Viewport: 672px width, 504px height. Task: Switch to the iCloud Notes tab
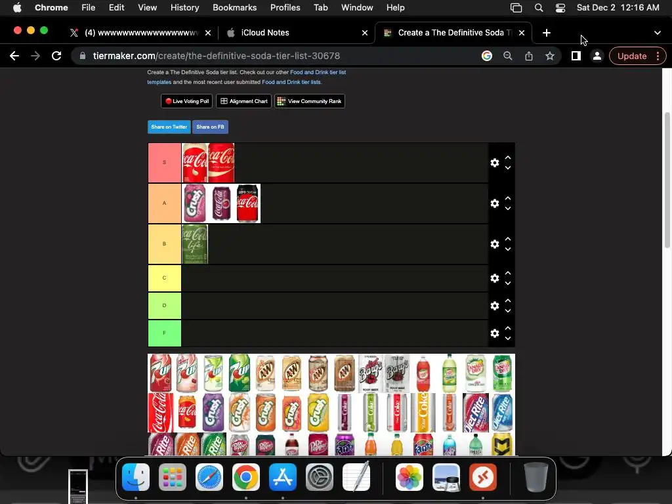tap(296, 33)
